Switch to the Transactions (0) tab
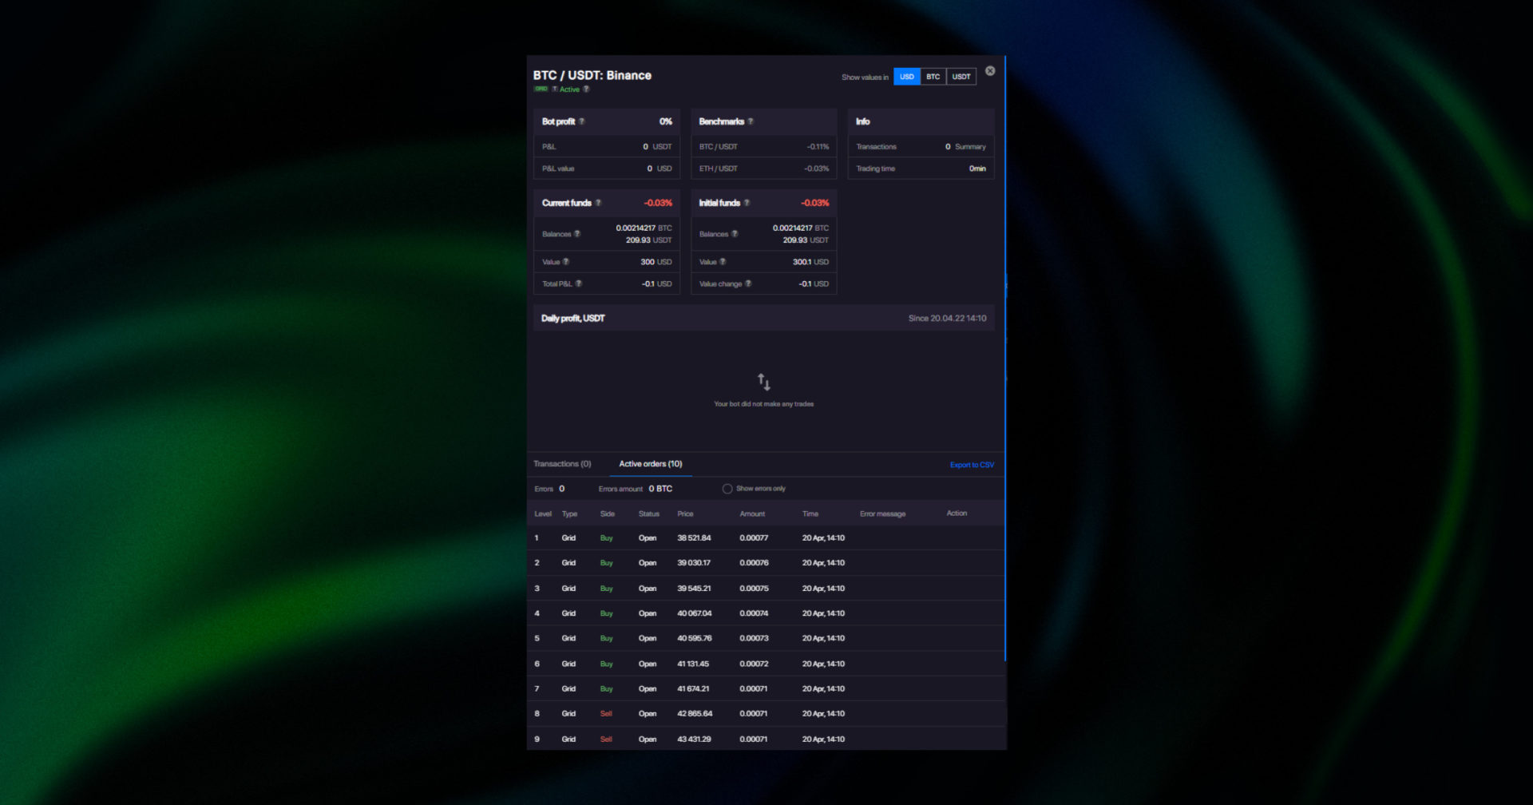 (562, 464)
